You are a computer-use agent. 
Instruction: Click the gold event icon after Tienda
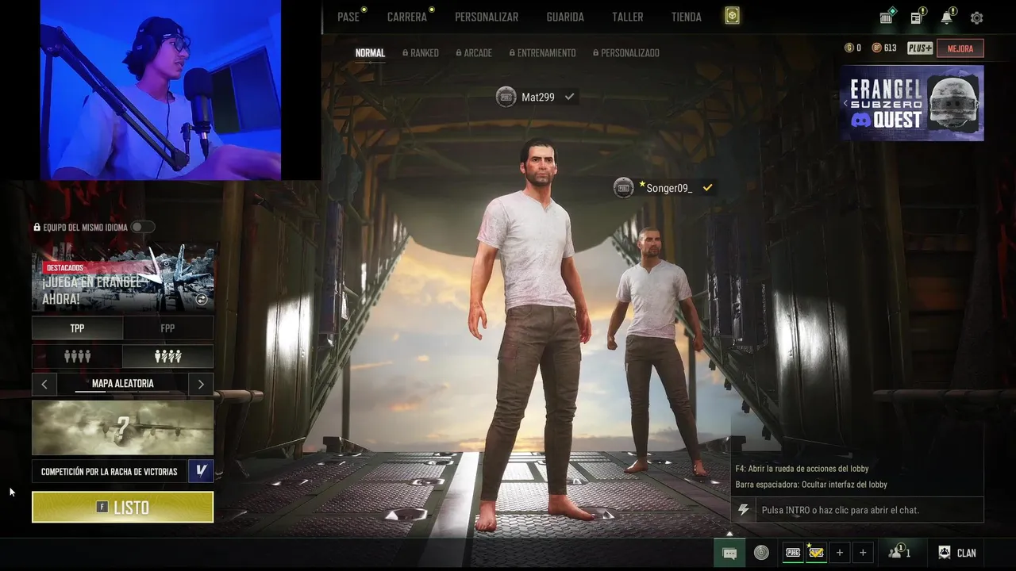[x=732, y=16]
